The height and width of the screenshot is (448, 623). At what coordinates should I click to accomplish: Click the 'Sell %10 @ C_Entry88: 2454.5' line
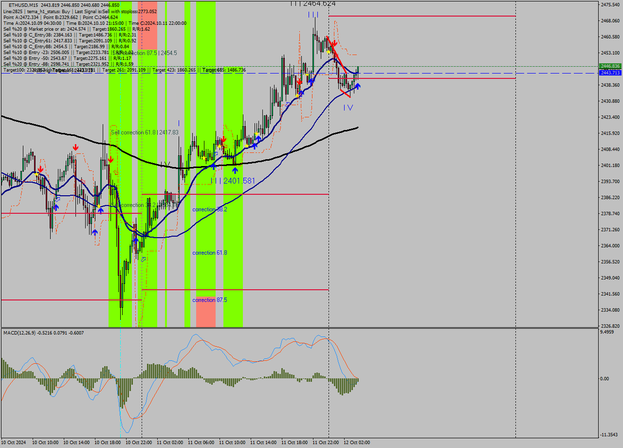[x=66, y=46]
